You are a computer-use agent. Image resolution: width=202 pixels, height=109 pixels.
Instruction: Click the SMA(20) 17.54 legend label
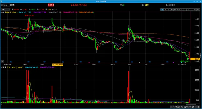[40, 12]
